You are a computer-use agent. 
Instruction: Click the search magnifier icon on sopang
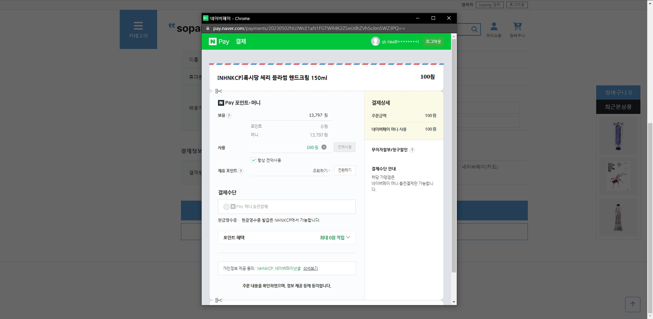(474, 30)
